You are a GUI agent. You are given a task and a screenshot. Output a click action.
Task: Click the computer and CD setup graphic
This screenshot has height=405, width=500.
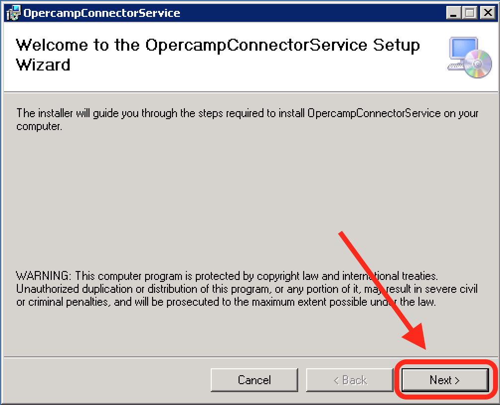click(469, 57)
